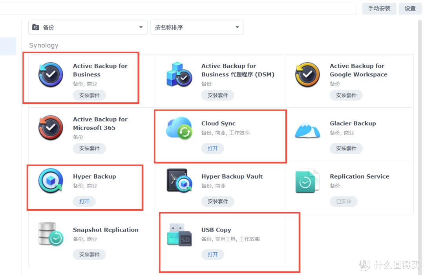Click Replication Service title text
The height and width of the screenshot is (275, 424).
359,177
